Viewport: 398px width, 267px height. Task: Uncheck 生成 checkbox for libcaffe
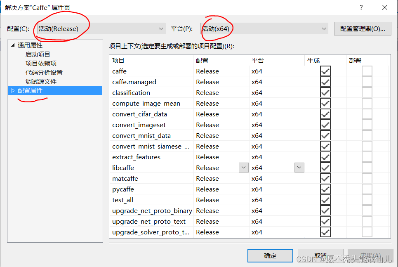pyautogui.click(x=325, y=168)
